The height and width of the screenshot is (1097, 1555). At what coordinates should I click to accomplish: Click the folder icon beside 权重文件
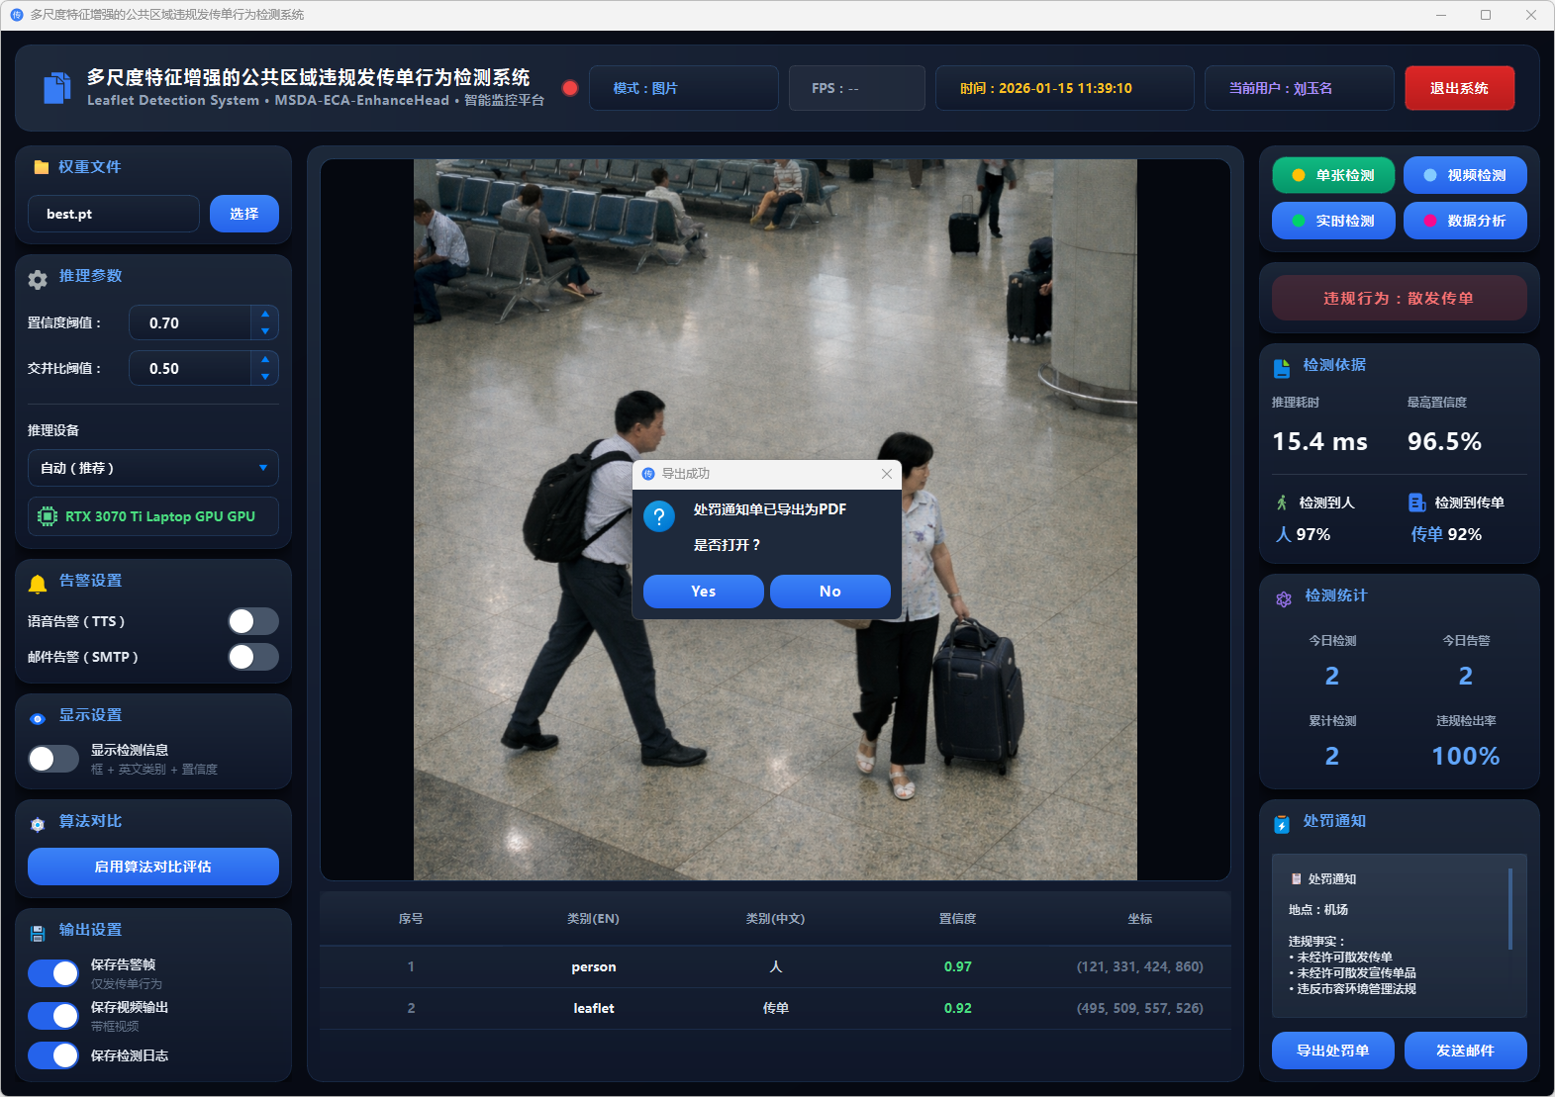tap(41, 167)
